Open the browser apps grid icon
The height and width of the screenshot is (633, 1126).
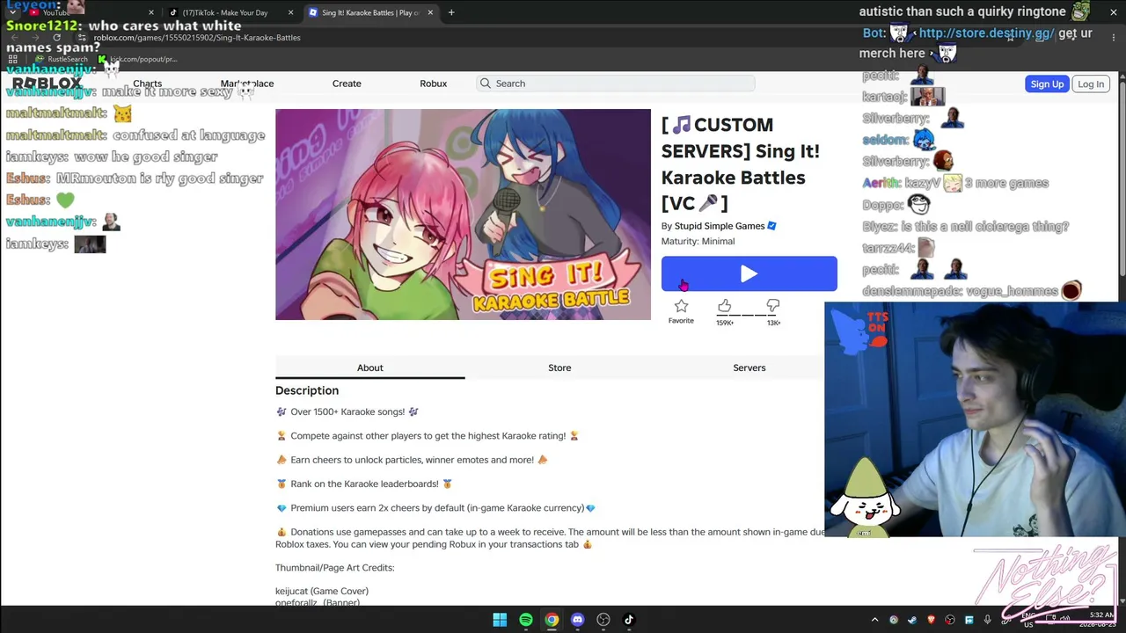[14, 59]
